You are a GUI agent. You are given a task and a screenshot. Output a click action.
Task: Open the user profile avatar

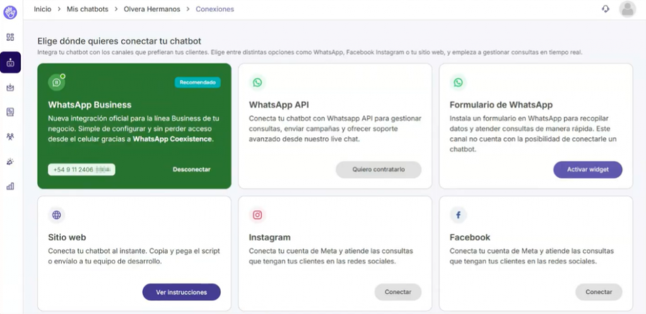click(x=628, y=9)
